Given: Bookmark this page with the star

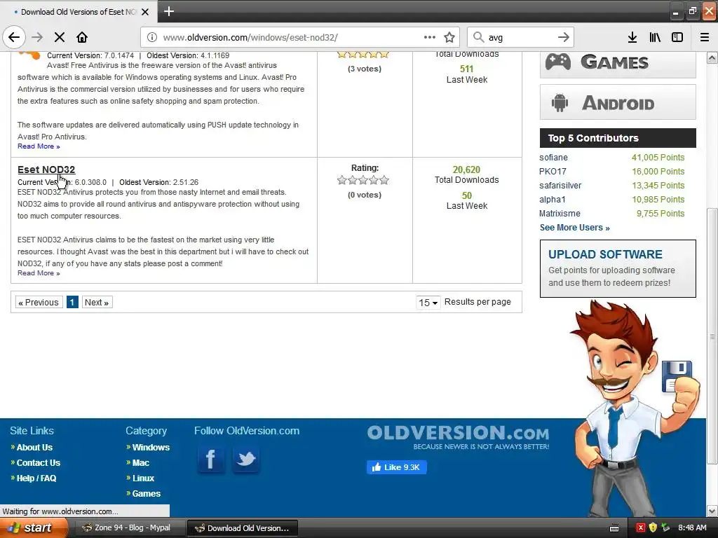Looking at the screenshot, I should click(449, 38).
